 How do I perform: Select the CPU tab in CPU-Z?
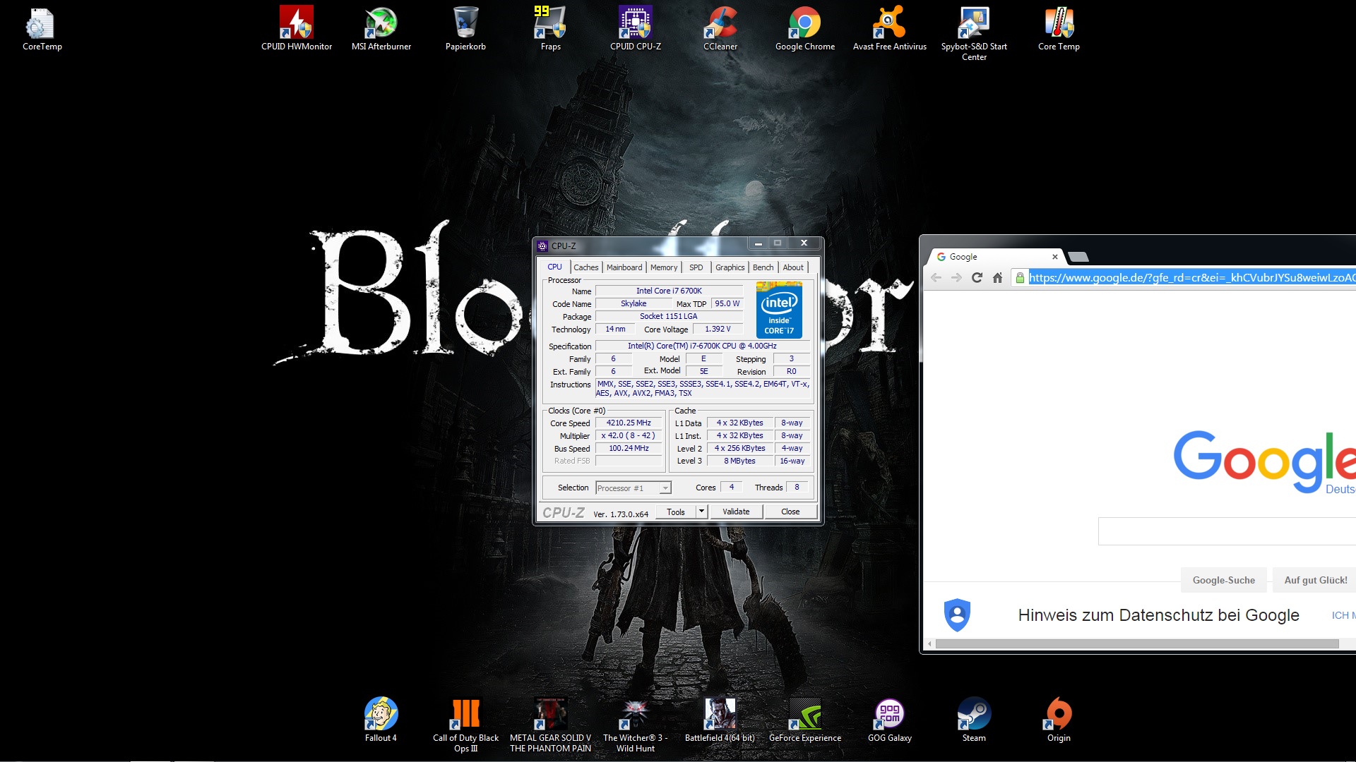tap(555, 267)
